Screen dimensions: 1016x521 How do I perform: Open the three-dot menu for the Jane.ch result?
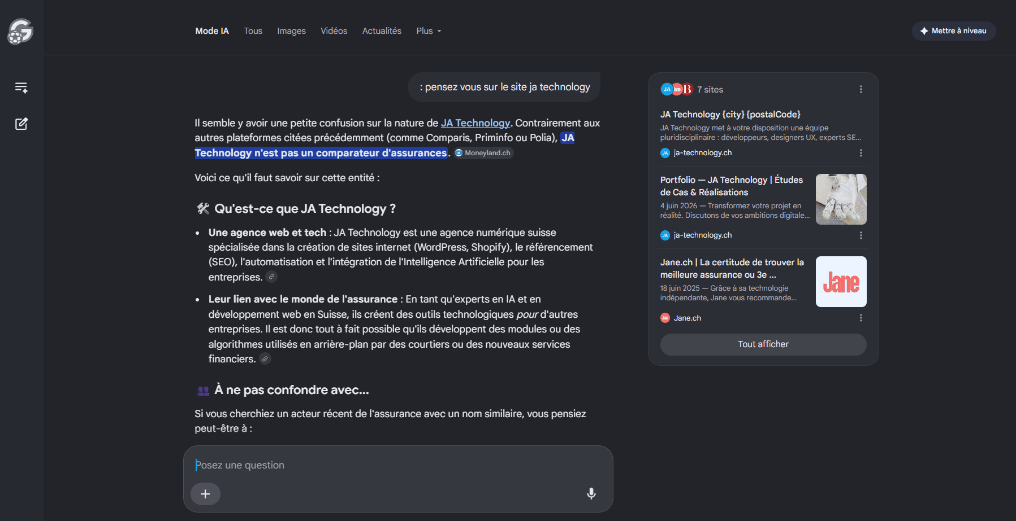[861, 318]
